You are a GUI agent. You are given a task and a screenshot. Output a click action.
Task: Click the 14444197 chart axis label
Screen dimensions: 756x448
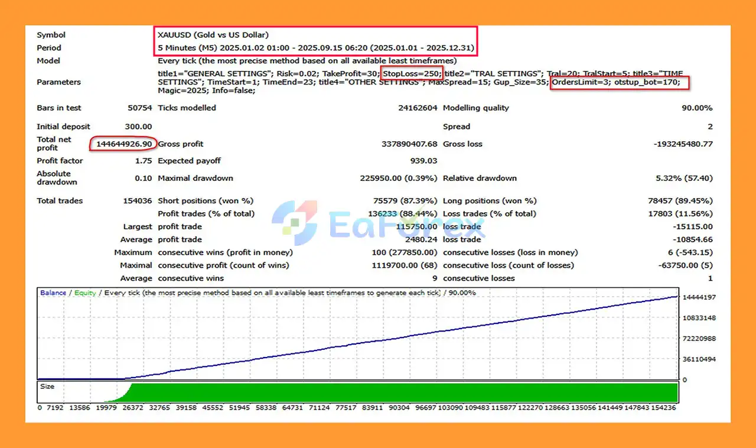(x=699, y=297)
